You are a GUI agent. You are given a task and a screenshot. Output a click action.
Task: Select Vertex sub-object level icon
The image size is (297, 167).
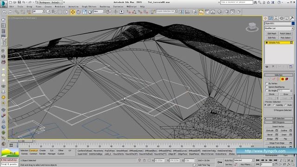click(269, 79)
